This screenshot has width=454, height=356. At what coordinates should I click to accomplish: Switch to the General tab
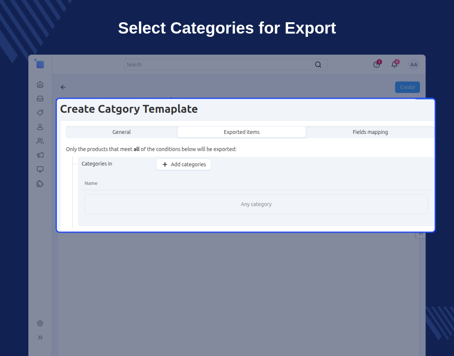122,132
